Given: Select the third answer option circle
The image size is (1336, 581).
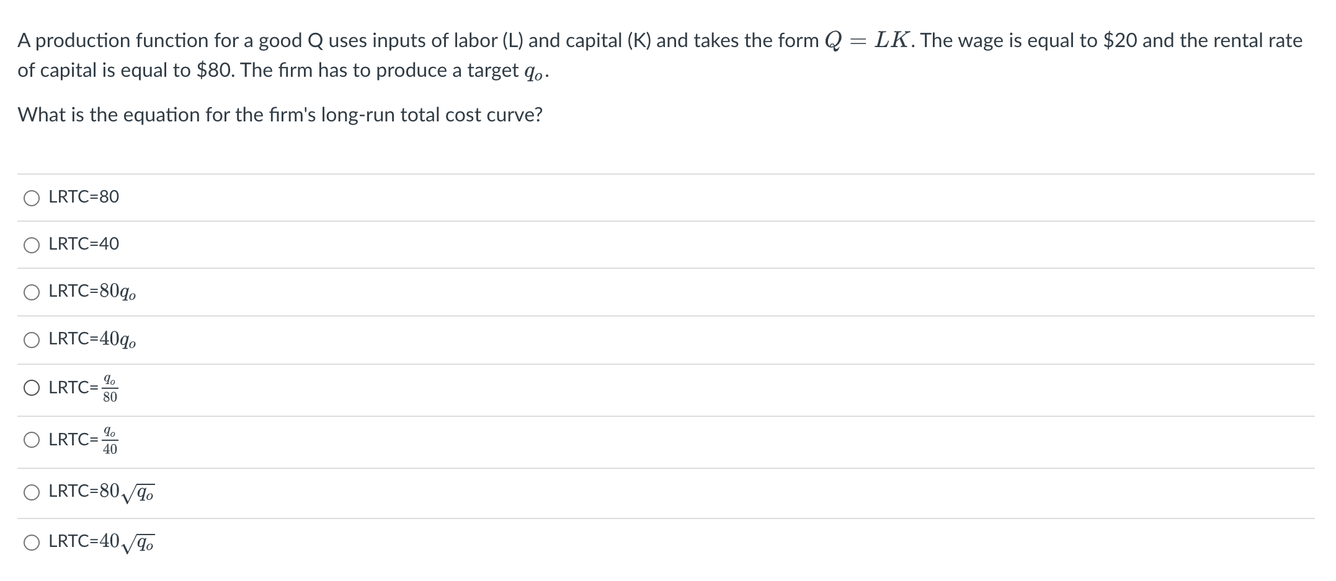Looking at the screenshot, I should (x=31, y=292).
